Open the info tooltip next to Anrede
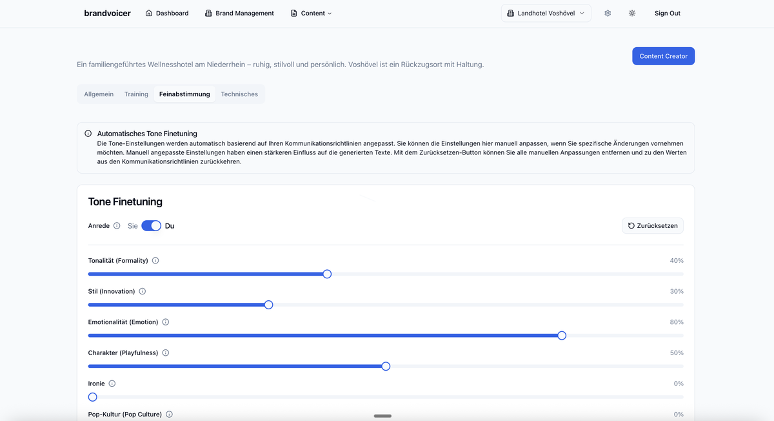The width and height of the screenshot is (774, 421). pos(117,225)
